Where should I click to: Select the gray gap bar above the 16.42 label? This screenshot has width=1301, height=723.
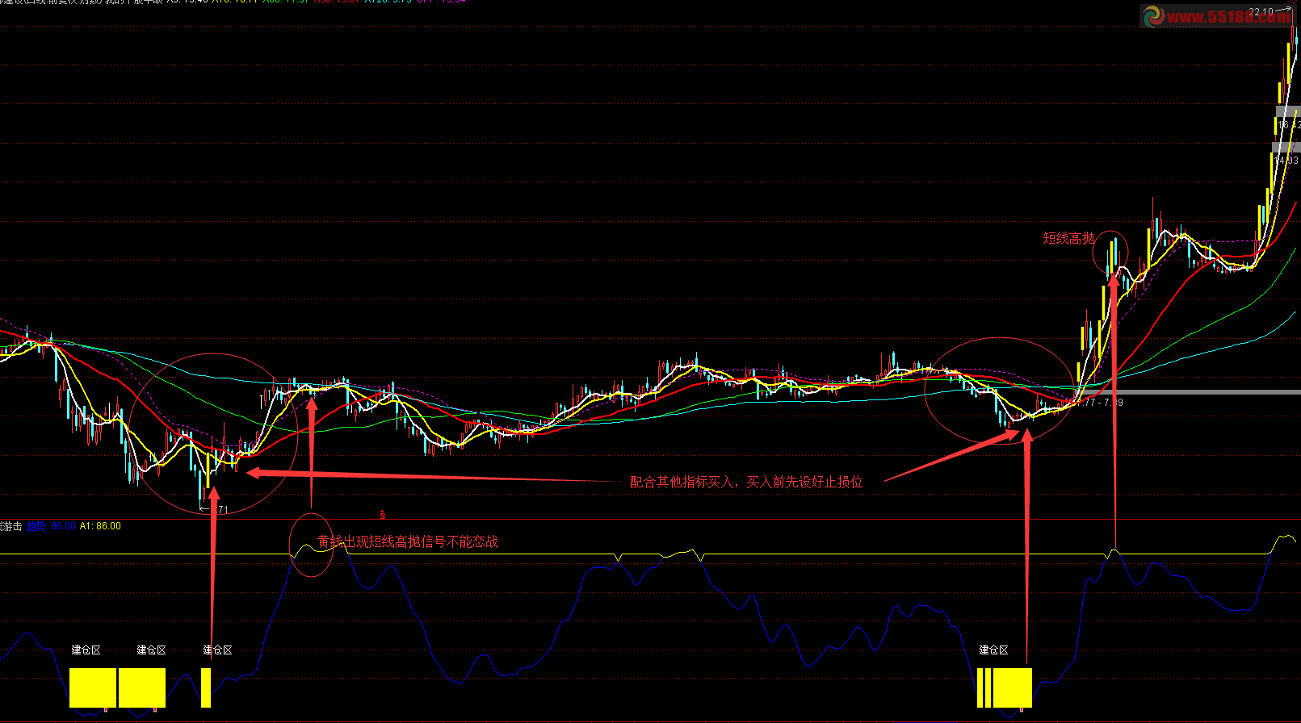(1288, 111)
